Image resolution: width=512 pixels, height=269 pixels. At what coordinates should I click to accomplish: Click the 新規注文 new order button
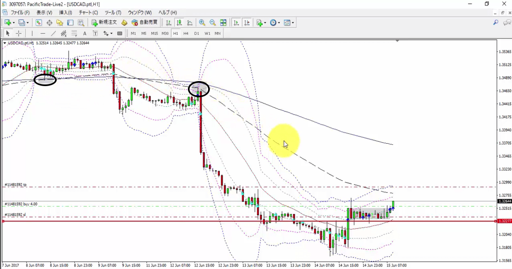click(x=104, y=23)
